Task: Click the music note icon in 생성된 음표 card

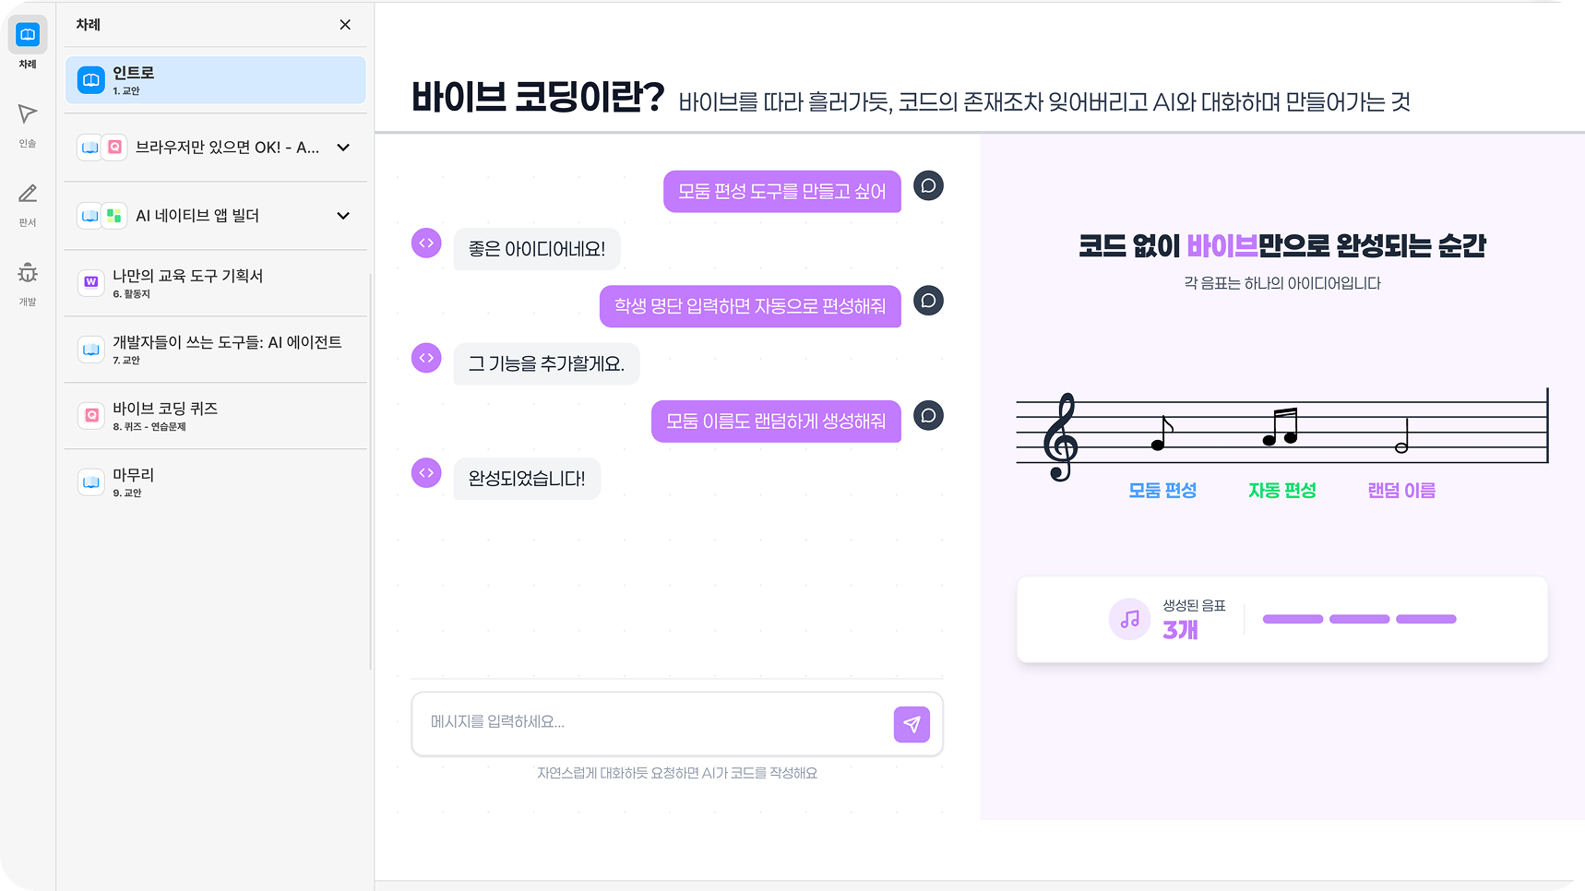Action: (1129, 620)
